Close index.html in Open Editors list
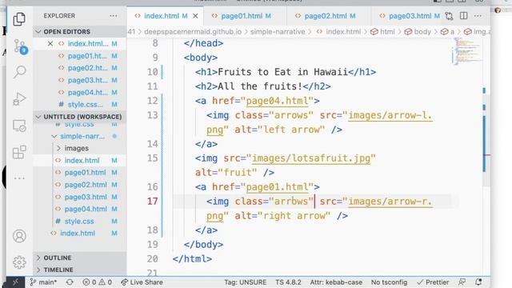This screenshot has height=288, width=512. [50, 43]
